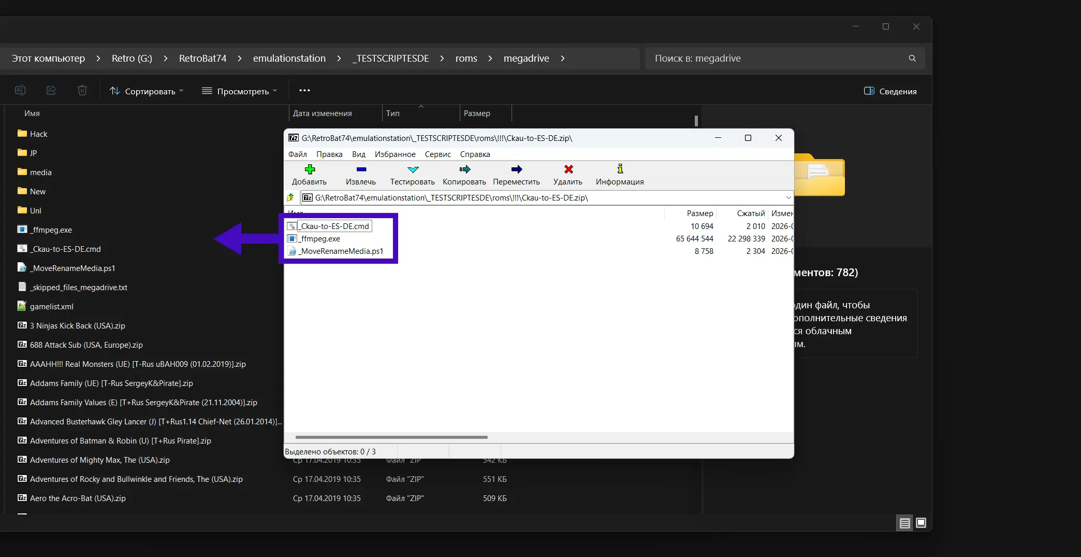Screen dimensions: 1081x557
Task: Click the green Add (Добавить) icon
Action: click(x=310, y=169)
